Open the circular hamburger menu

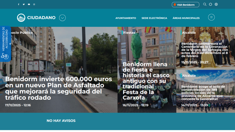pyautogui.click(x=211, y=17)
